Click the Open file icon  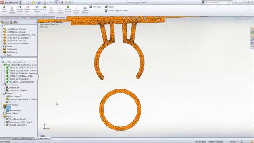[x=33, y=2]
